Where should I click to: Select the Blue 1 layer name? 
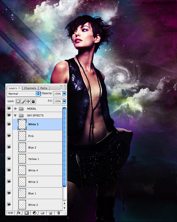(x=32, y=193)
